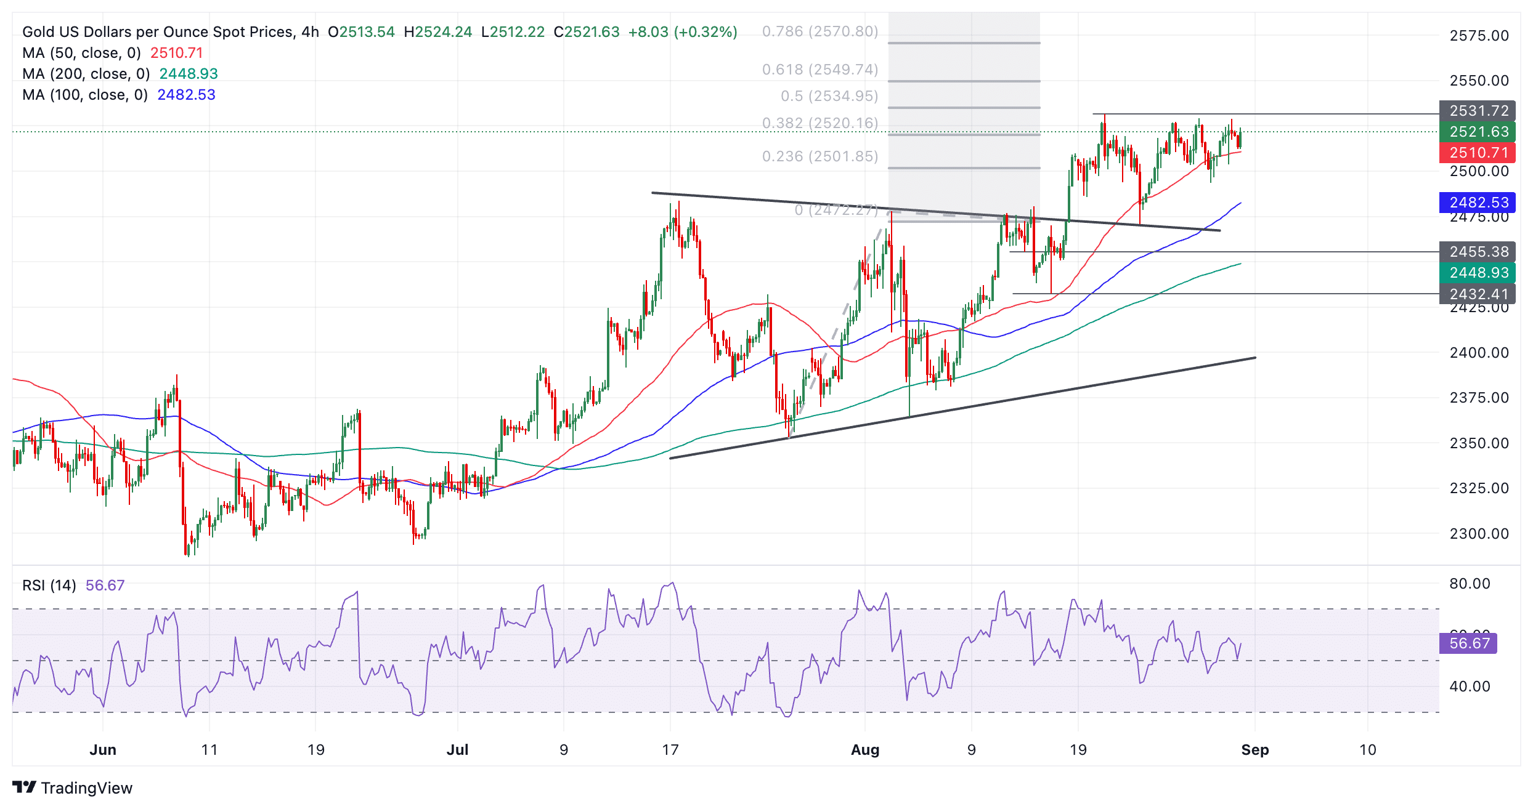Click the 2400.00 price scale value
Screen dimensions: 1533x809
point(1479,353)
